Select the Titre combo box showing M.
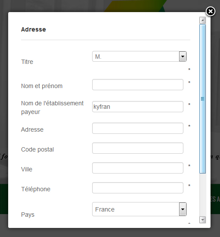The height and width of the screenshot is (237, 220). point(139,57)
